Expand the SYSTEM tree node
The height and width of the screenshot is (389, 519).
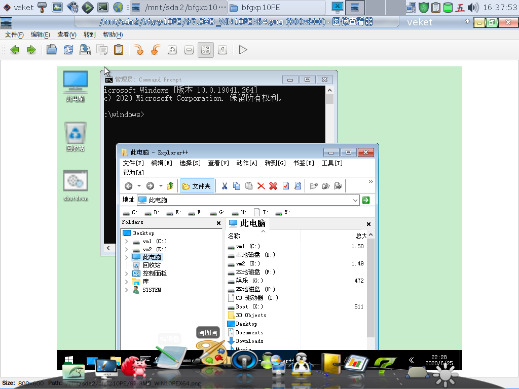pos(126,290)
